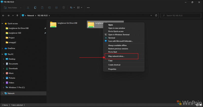Open Videos in navigation pane
The width and height of the screenshot is (203, 107).
pyautogui.click(x=11, y=83)
